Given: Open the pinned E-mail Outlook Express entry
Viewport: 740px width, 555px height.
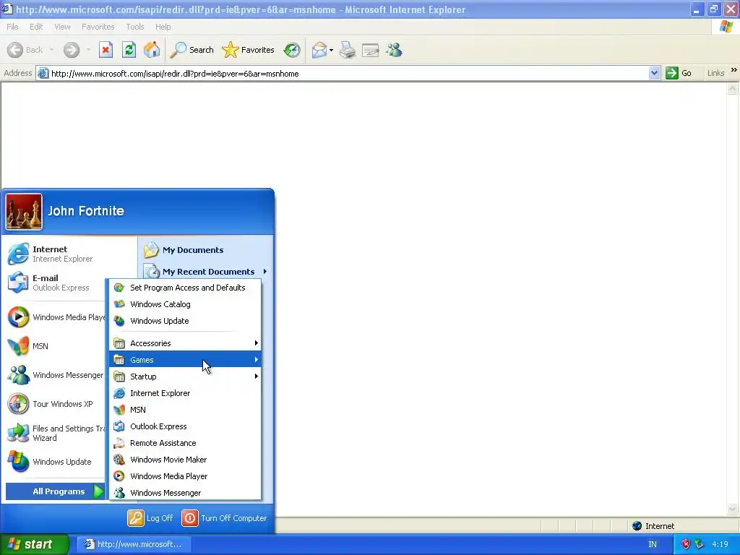Looking at the screenshot, I should point(56,283).
